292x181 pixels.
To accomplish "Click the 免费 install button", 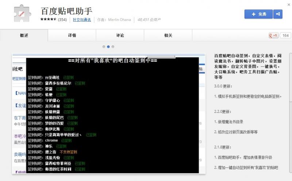I will [x=259, y=14].
